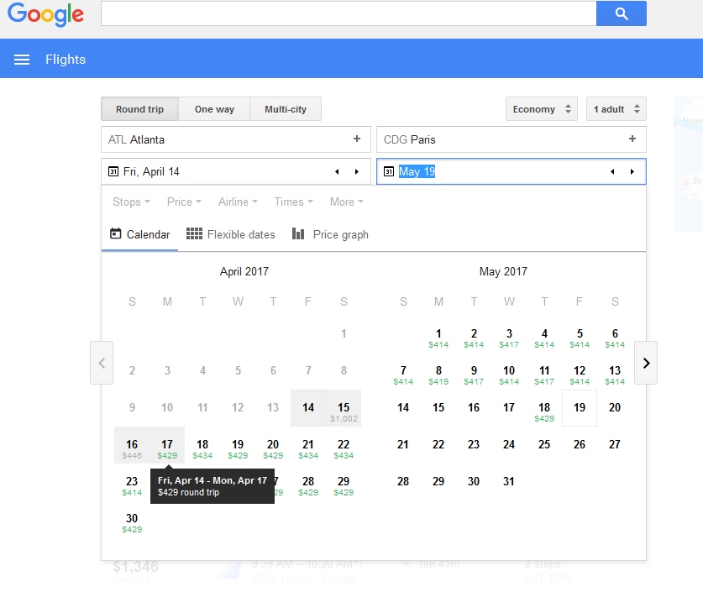Open the hamburger main menu

click(23, 60)
